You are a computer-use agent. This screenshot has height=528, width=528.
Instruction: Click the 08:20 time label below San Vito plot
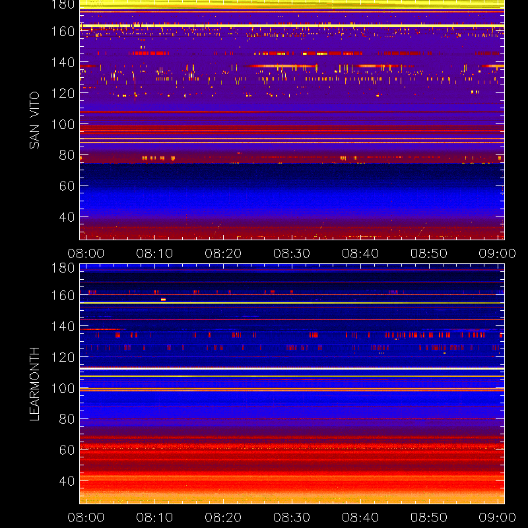(223, 253)
